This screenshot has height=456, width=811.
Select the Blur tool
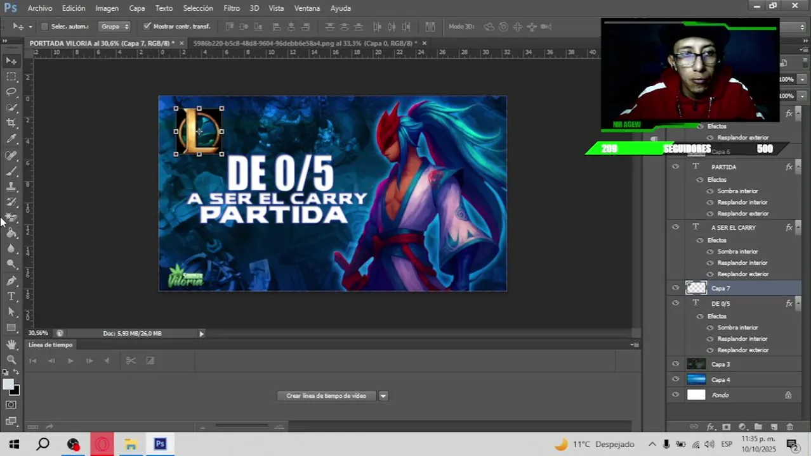pos(11,249)
